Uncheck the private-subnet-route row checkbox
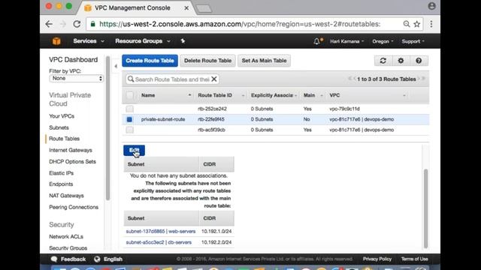This screenshot has width=481, height=270. (x=129, y=119)
